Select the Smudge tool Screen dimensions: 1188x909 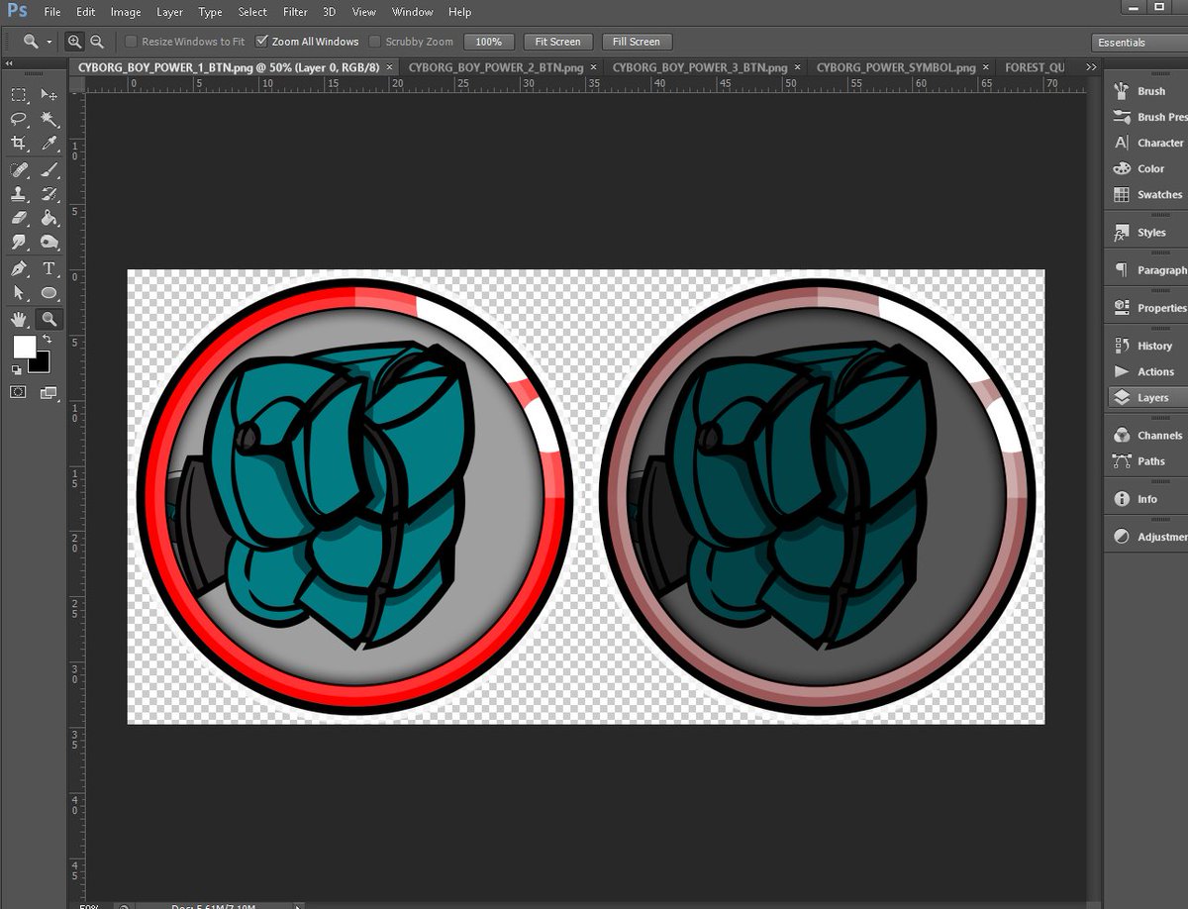point(19,242)
